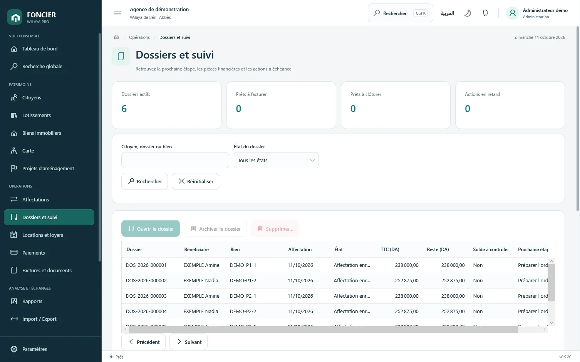Select row DOS-2026-000001
Screen dimensions: 580x362
(x=335, y=265)
